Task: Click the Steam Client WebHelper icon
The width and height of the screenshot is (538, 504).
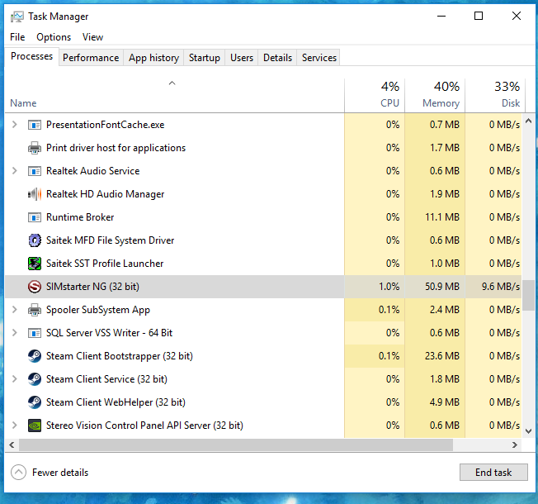Action: click(x=35, y=402)
